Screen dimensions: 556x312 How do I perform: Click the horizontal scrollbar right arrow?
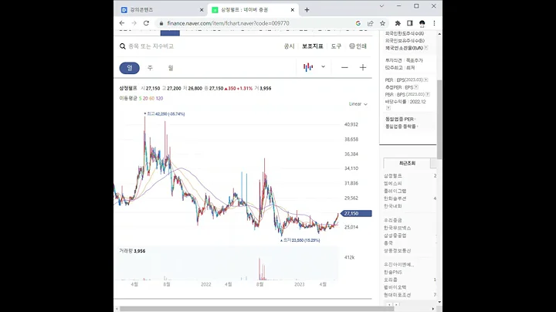(x=433, y=309)
